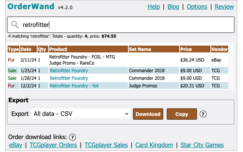Image resolution: width=243 pixels, height=152 pixels.
Task: Click the help icon beside Order download links
Action: [73, 137]
